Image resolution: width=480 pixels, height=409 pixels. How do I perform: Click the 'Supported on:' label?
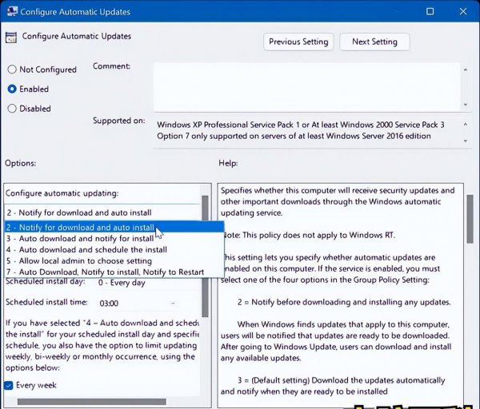click(119, 121)
